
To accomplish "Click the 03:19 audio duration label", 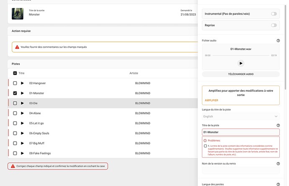I will [x=274, y=55].
